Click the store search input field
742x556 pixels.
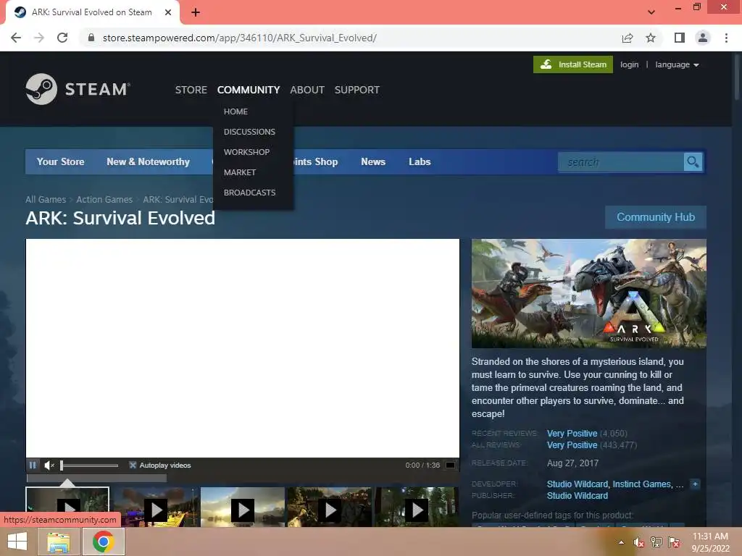pos(621,162)
